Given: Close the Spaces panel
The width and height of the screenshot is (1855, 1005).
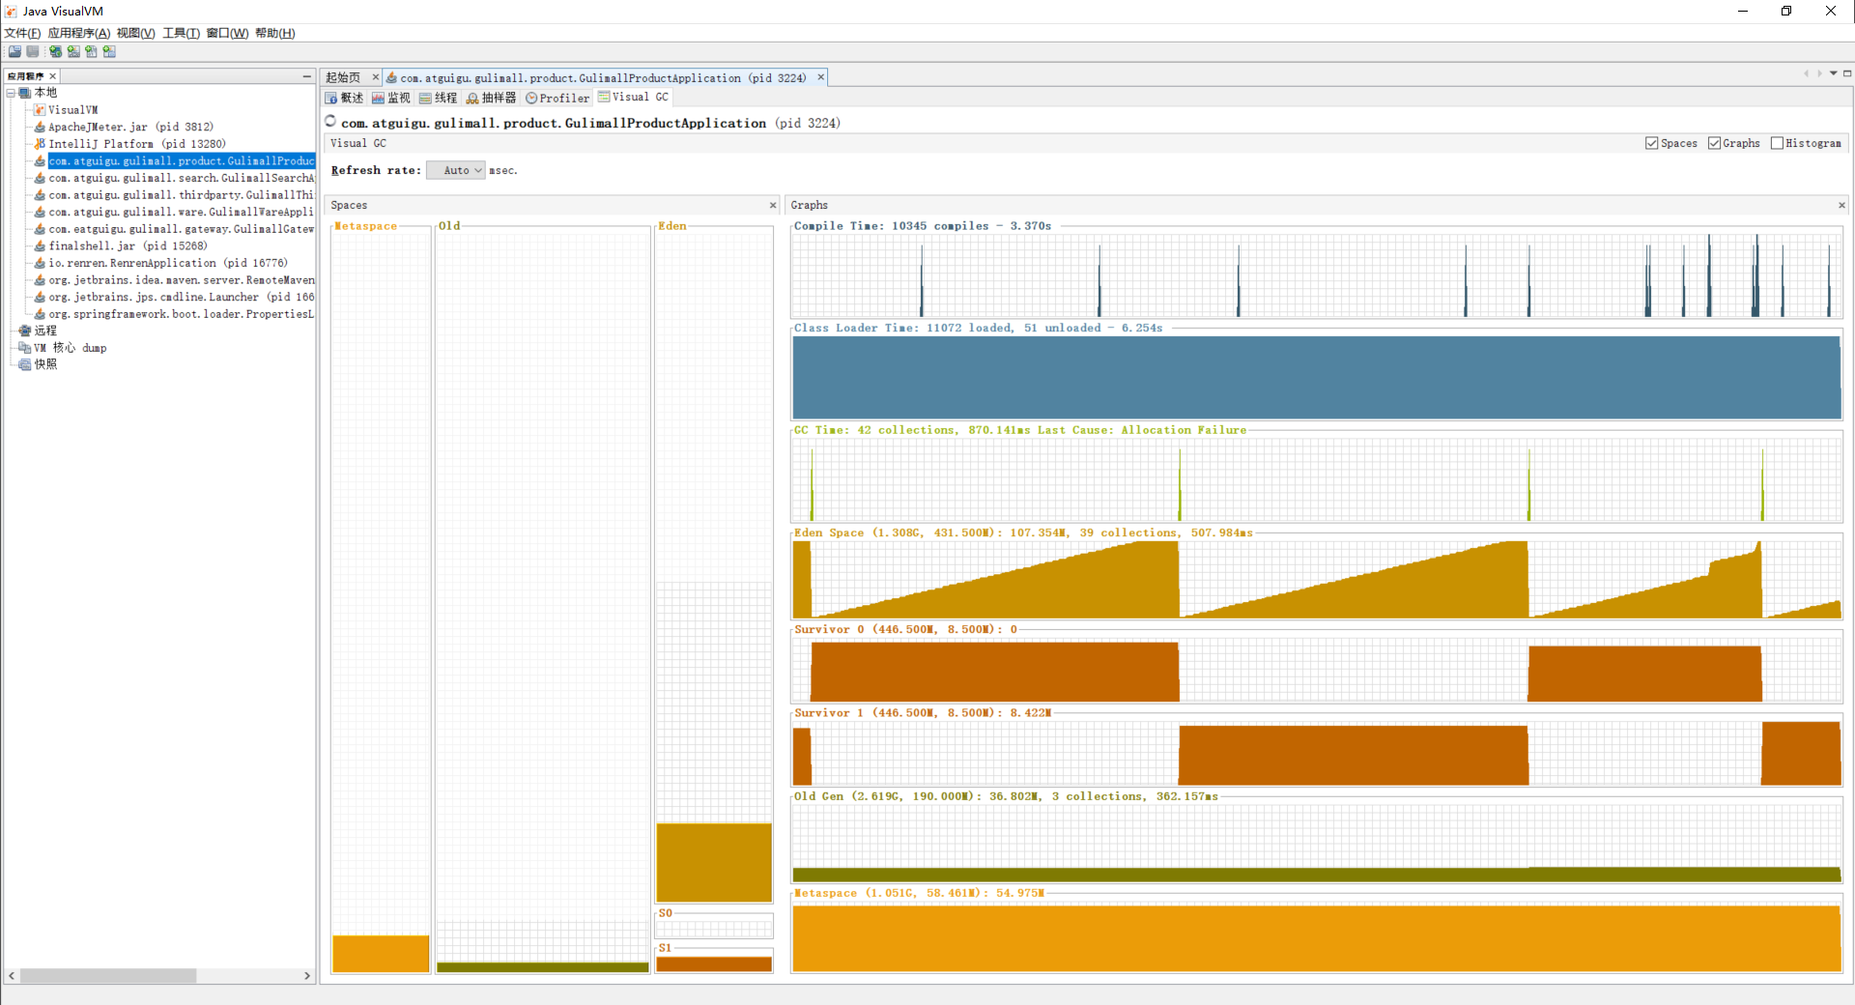Looking at the screenshot, I should [x=772, y=205].
